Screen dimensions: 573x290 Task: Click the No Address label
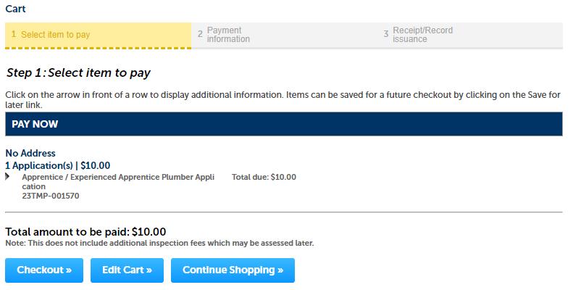[x=30, y=153]
